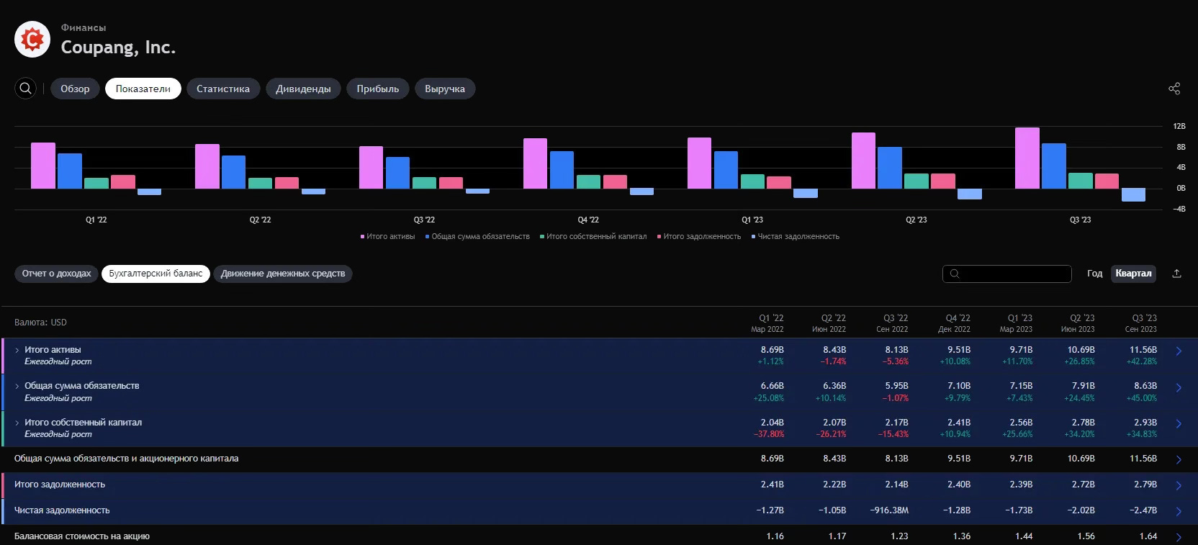The image size is (1198, 545).
Task: Open details arrow for Чистая задолженность row
Action: 1179,511
